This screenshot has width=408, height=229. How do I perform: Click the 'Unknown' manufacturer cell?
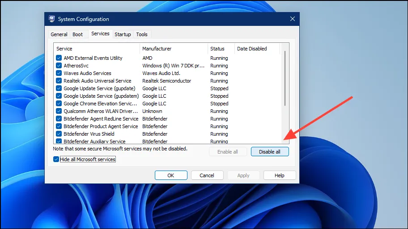tap(152, 111)
